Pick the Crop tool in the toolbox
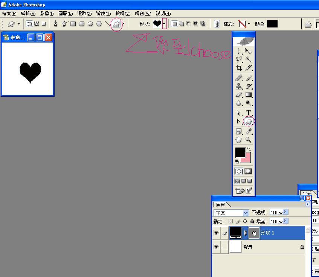 click(239, 68)
